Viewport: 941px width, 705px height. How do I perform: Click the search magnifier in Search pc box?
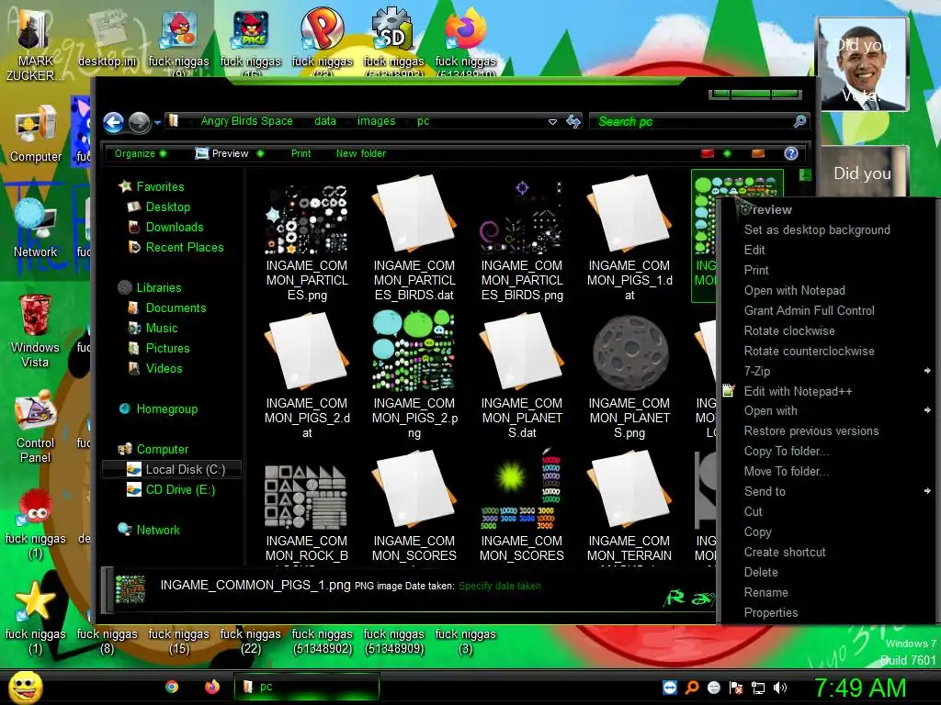point(799,122)
